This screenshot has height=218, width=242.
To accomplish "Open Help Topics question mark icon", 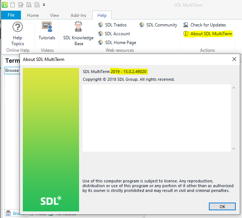I will coord(18,27).
